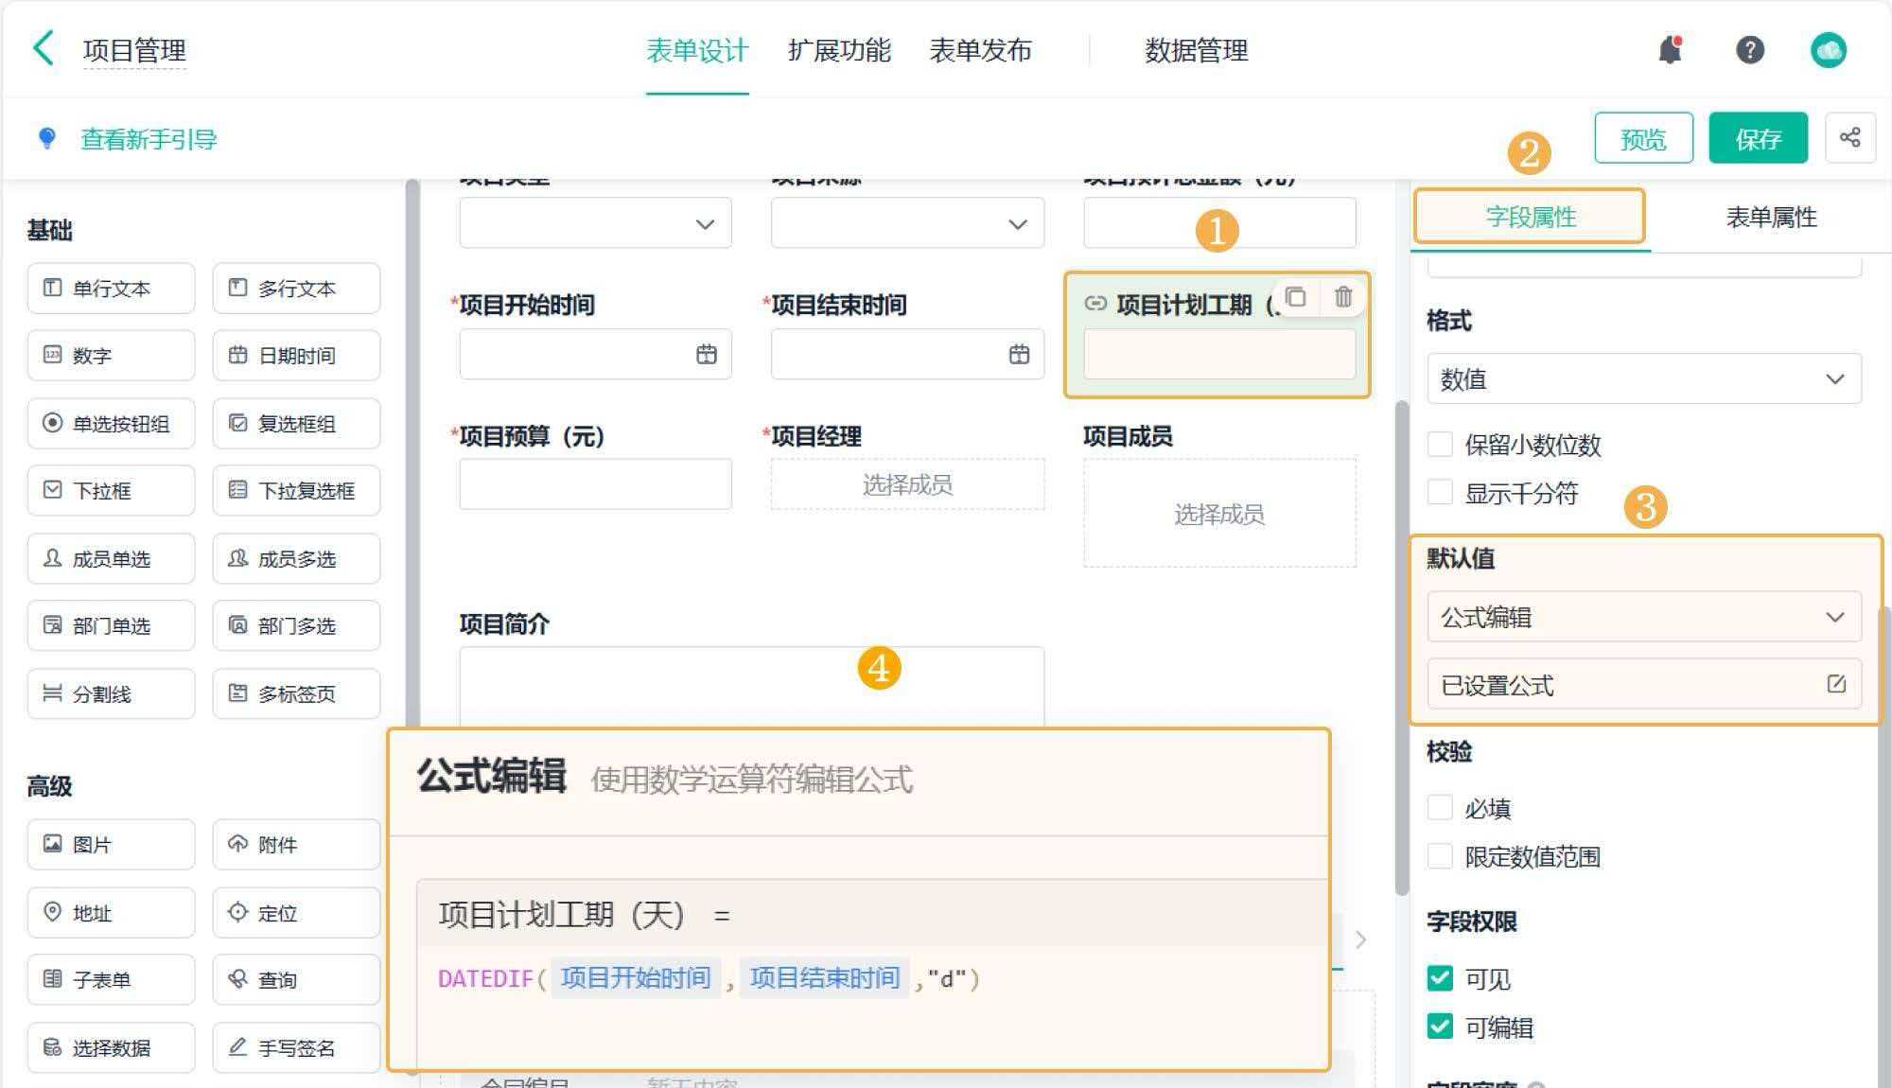Click the help question mark icon
The height and width of the screenshot is (1088, 1892).
pos(1749,49)
